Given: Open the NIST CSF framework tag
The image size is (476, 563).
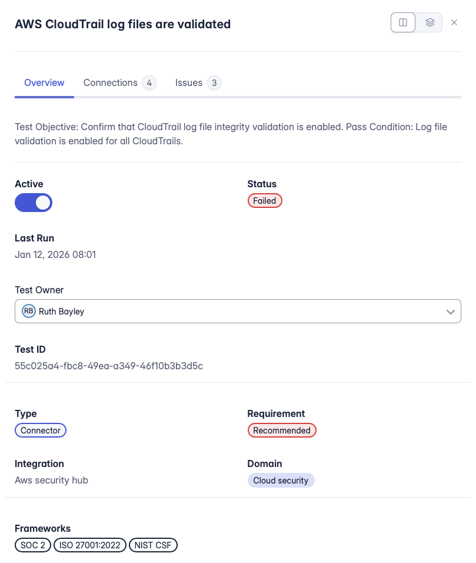Looking at the screenshot, I should (153, 545).
